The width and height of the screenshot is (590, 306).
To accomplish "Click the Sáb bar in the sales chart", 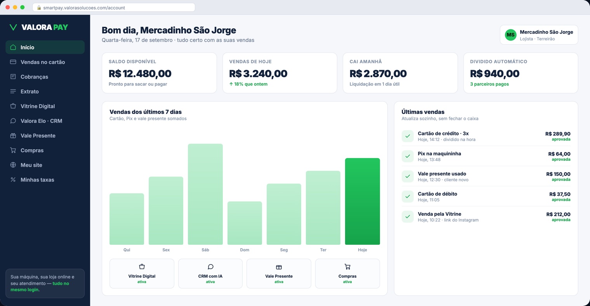I will [x=205, y=194].
